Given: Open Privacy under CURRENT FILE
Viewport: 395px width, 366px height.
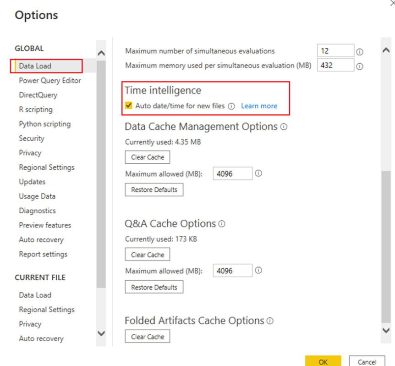Looking at the screenshot, I should click(30, 324).
